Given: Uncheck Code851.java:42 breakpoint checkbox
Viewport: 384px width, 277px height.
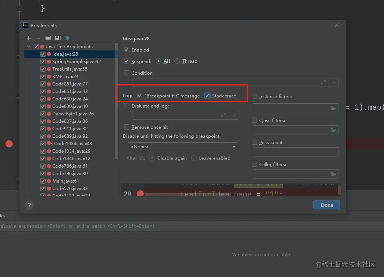Looking at the screenshot, I should (x=43, y=91).
